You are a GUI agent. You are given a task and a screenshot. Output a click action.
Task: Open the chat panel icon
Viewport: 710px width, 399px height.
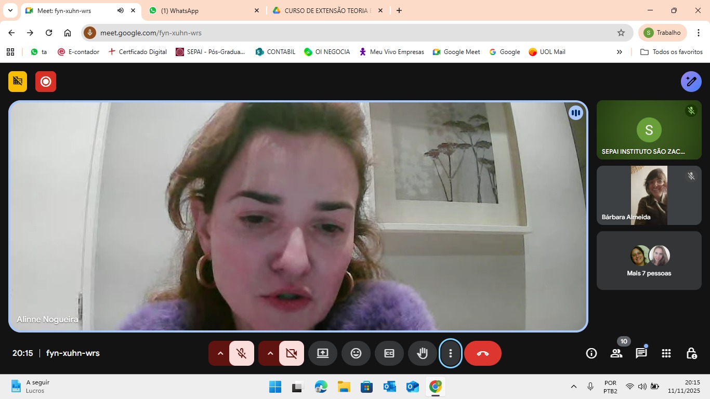(641, 353)
